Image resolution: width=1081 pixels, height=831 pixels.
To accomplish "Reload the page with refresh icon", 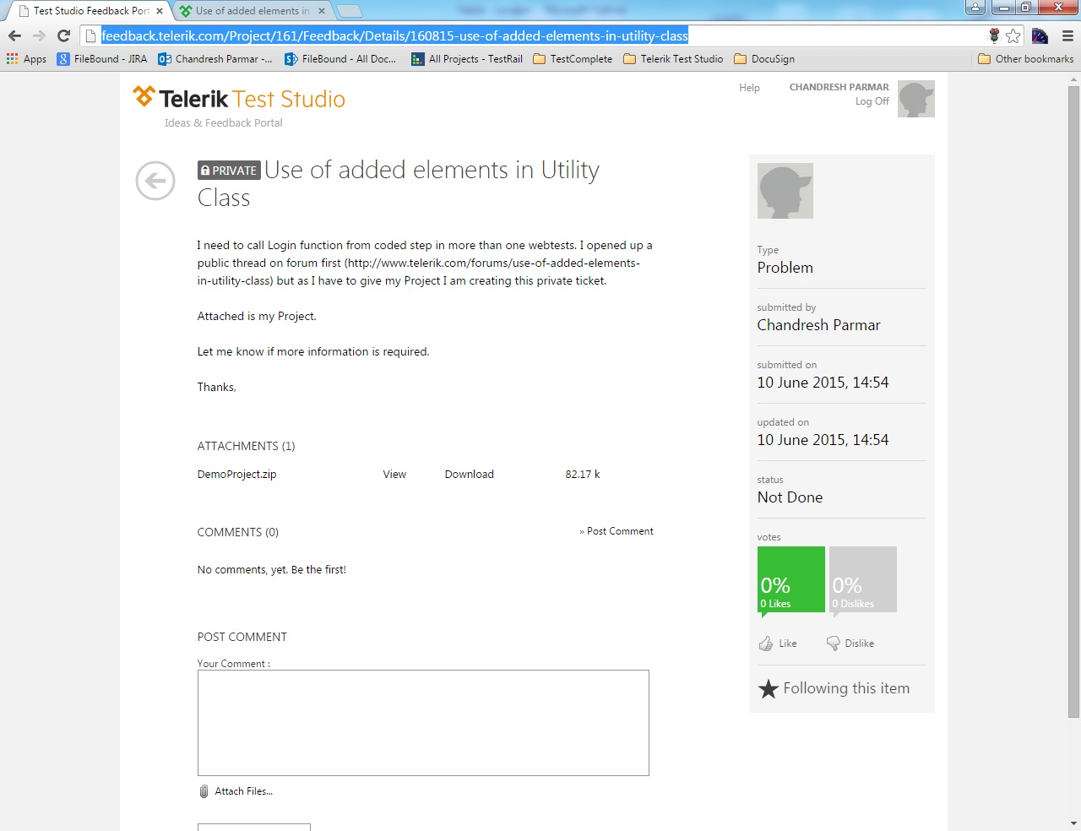I will point(63,35).
